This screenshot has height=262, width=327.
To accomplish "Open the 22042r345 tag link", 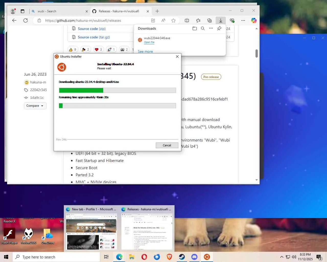I will coord(38,90).
